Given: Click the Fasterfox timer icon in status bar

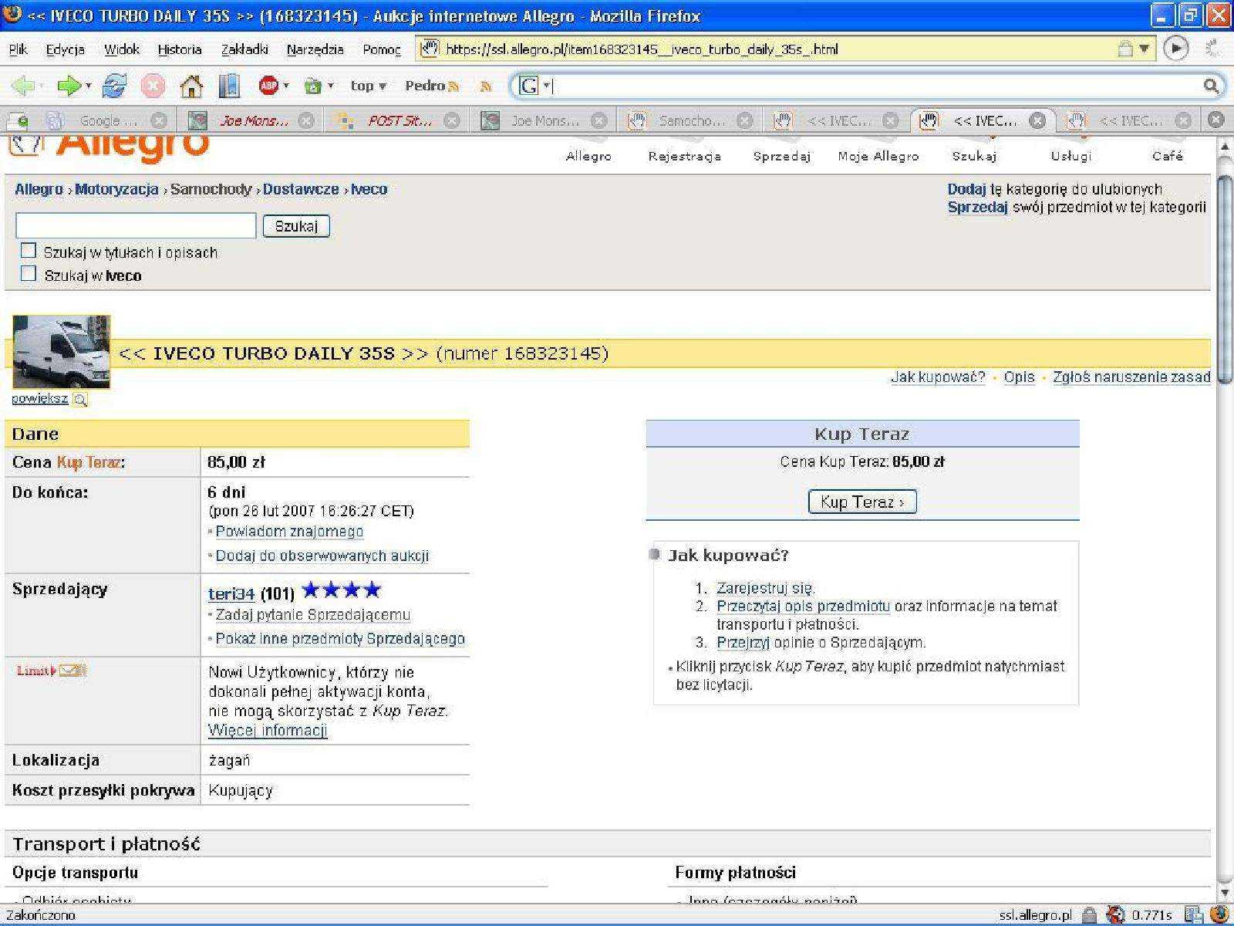Looking at the screenshot, I should point(1115,915).
